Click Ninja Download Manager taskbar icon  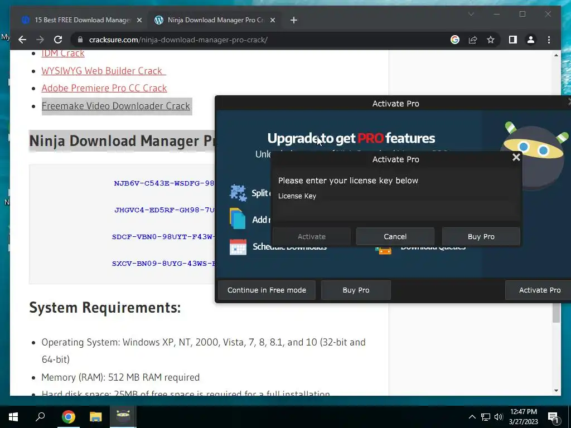coord(123,417)
